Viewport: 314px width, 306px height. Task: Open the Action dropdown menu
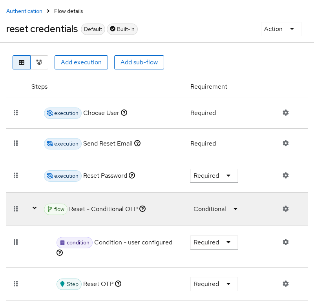[x=281, y=29]
